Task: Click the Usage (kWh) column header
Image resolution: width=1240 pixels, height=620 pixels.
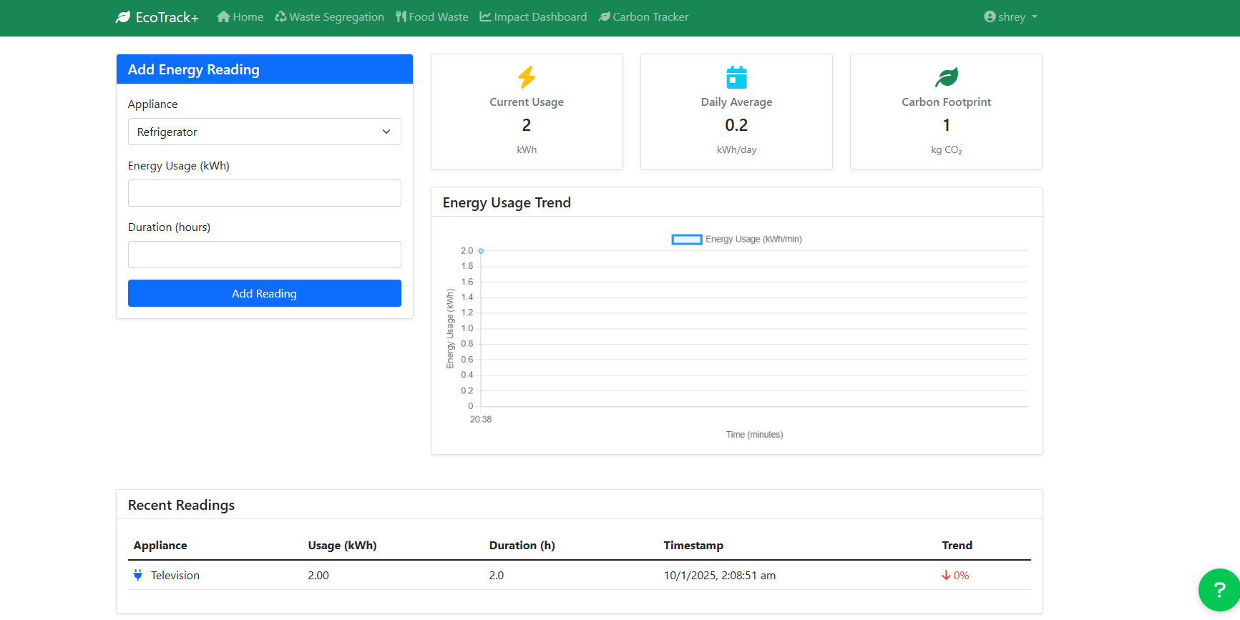Action: click(x=343, y=545)
